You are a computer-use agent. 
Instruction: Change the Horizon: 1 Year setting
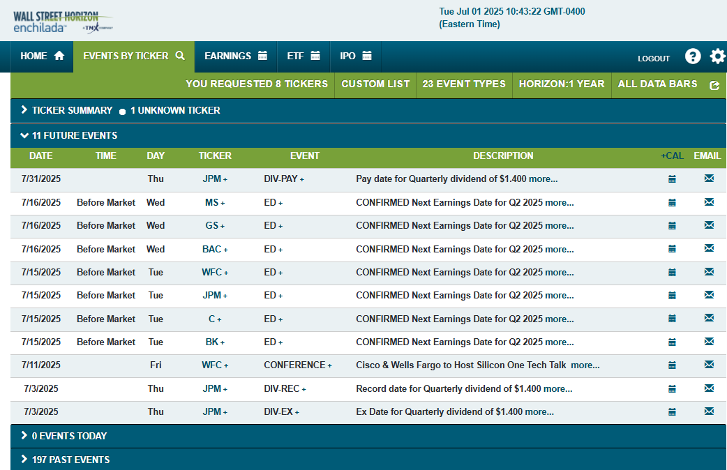point(562,84)
